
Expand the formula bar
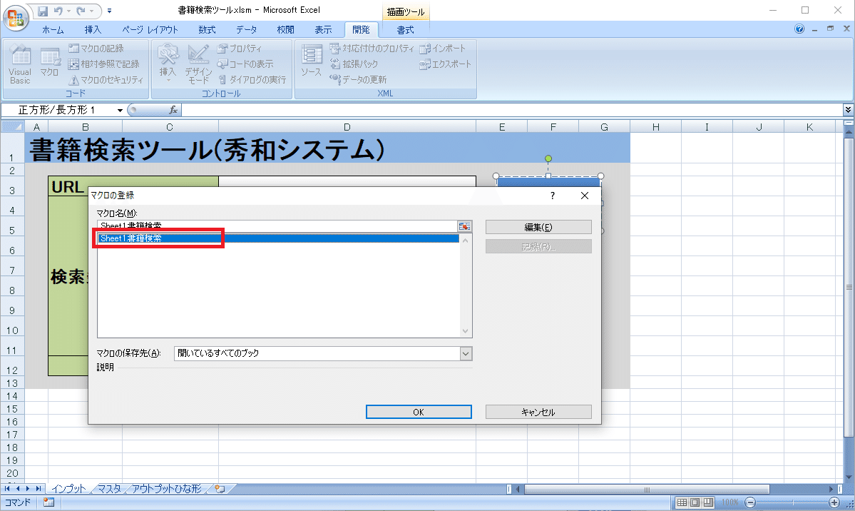point(848,110)
